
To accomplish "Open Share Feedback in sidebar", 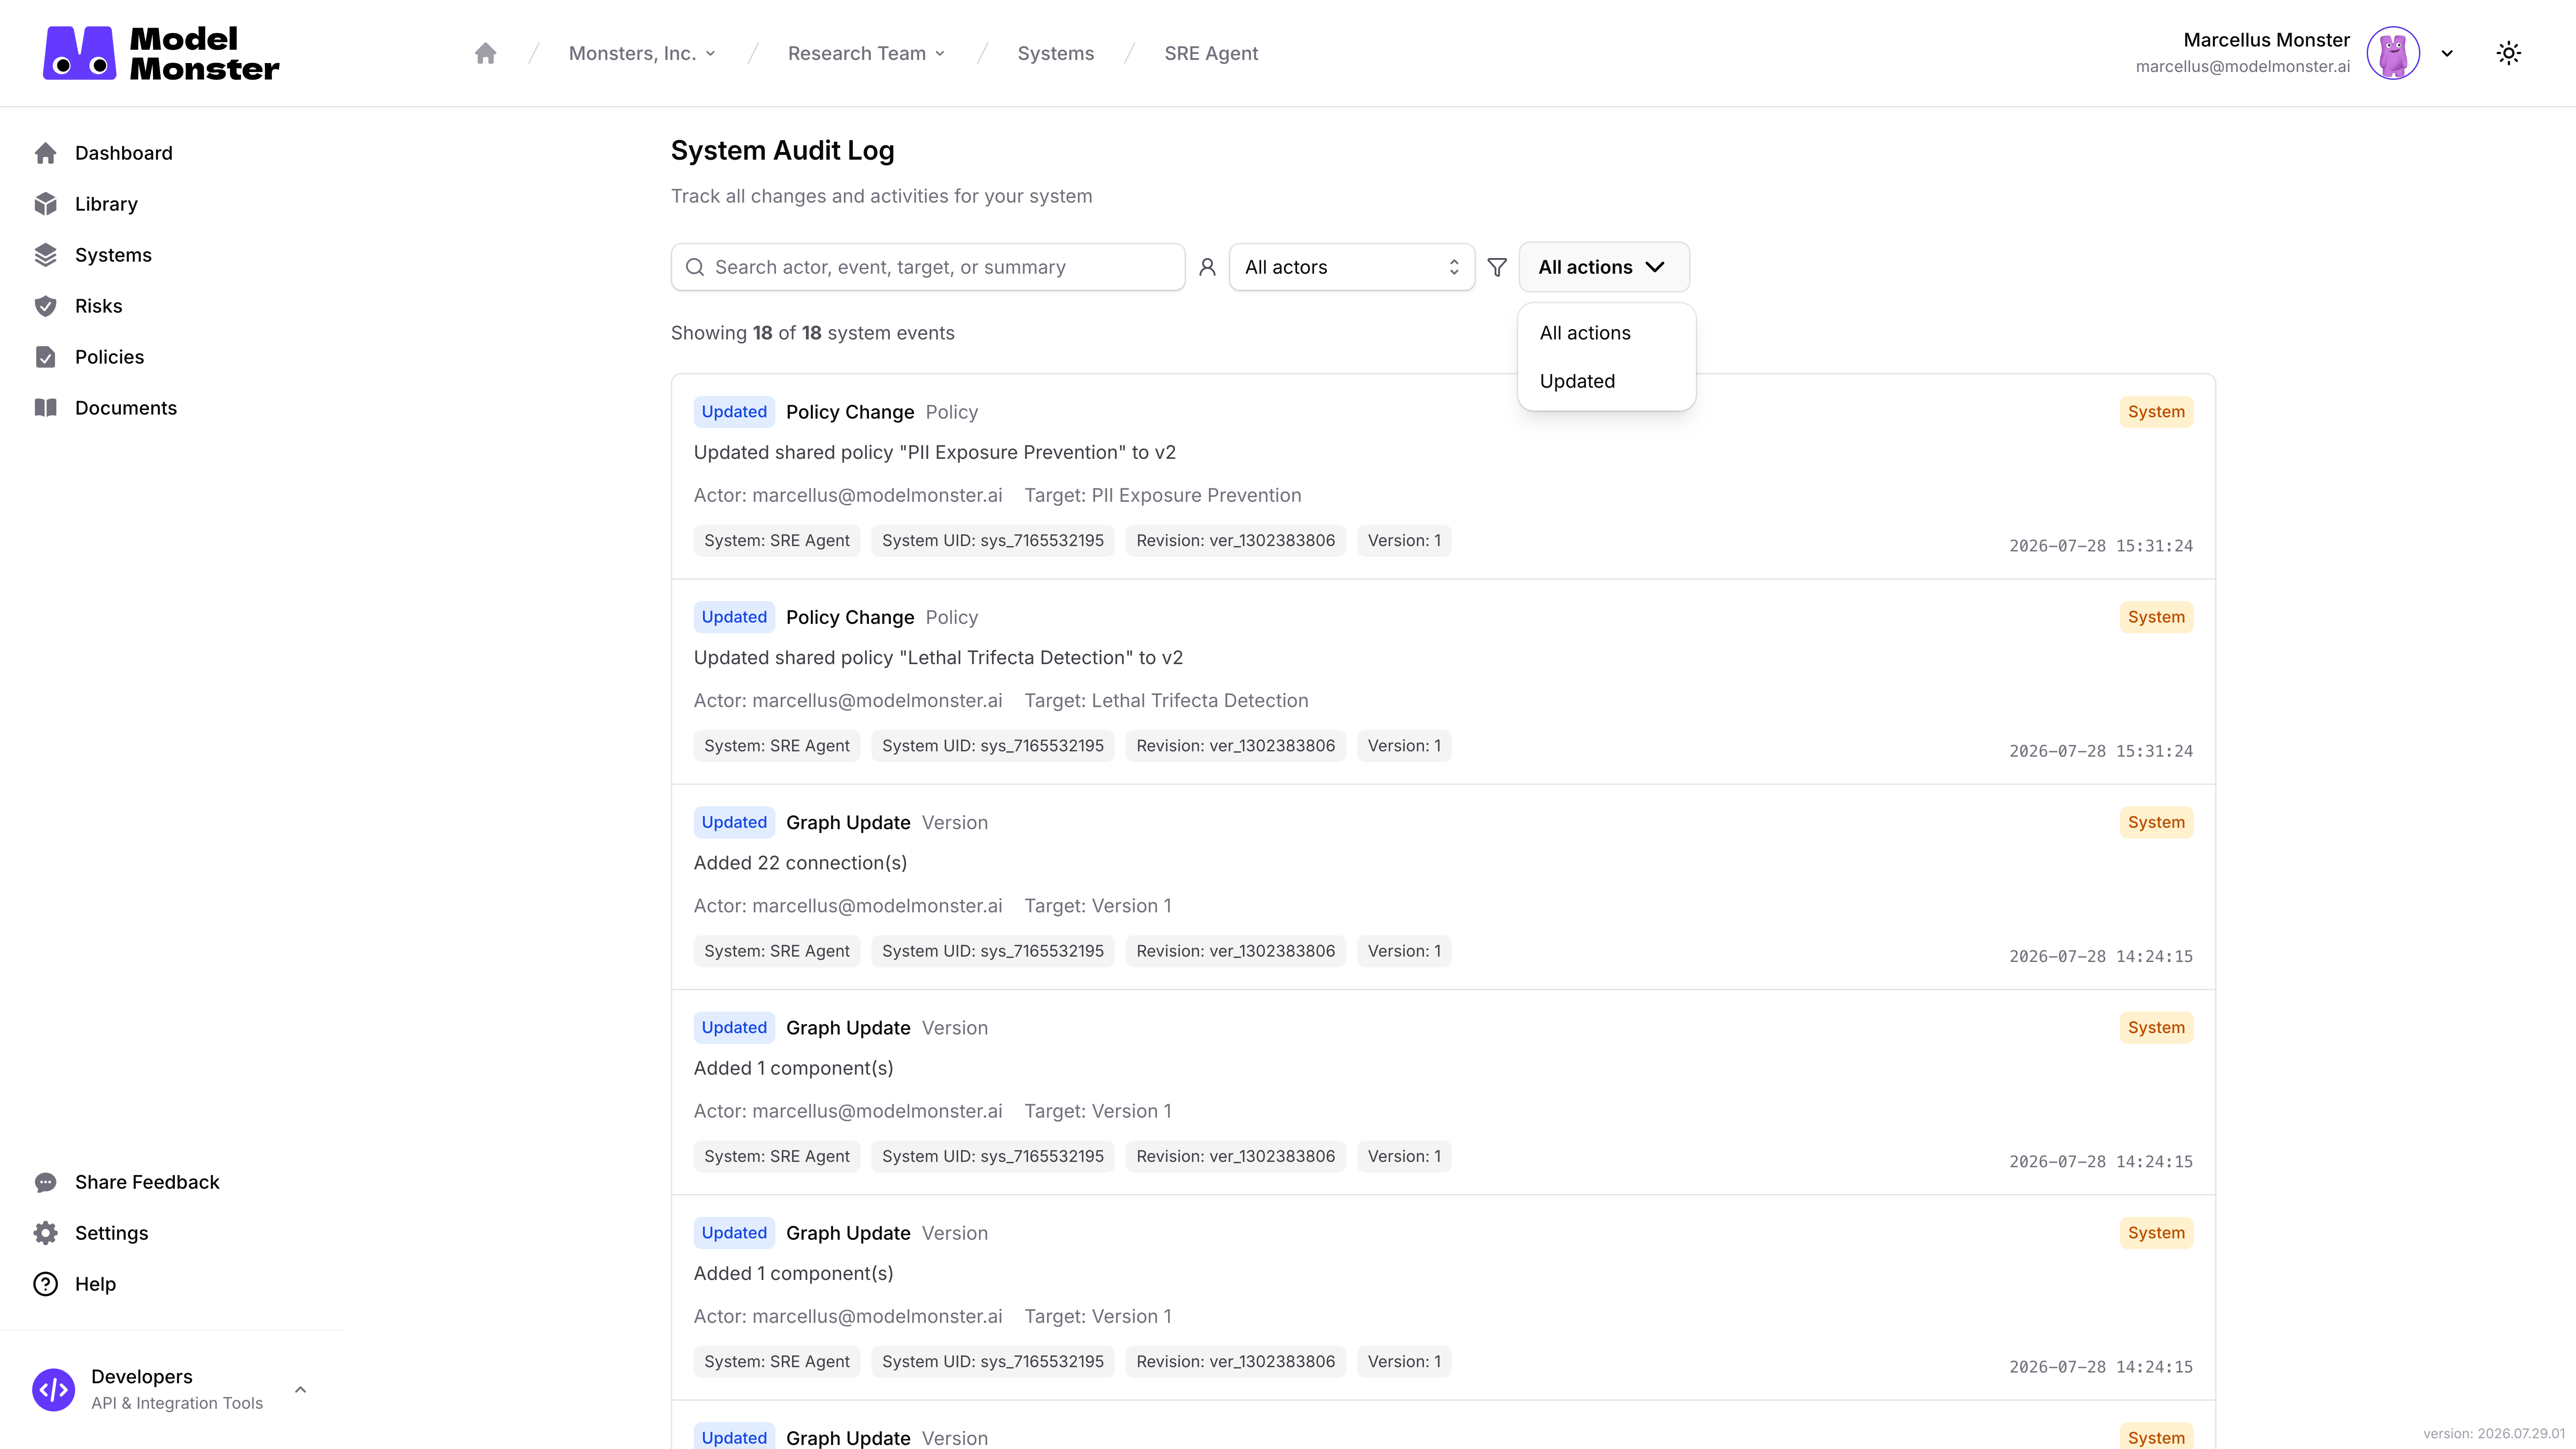I will pos(147,1182).
